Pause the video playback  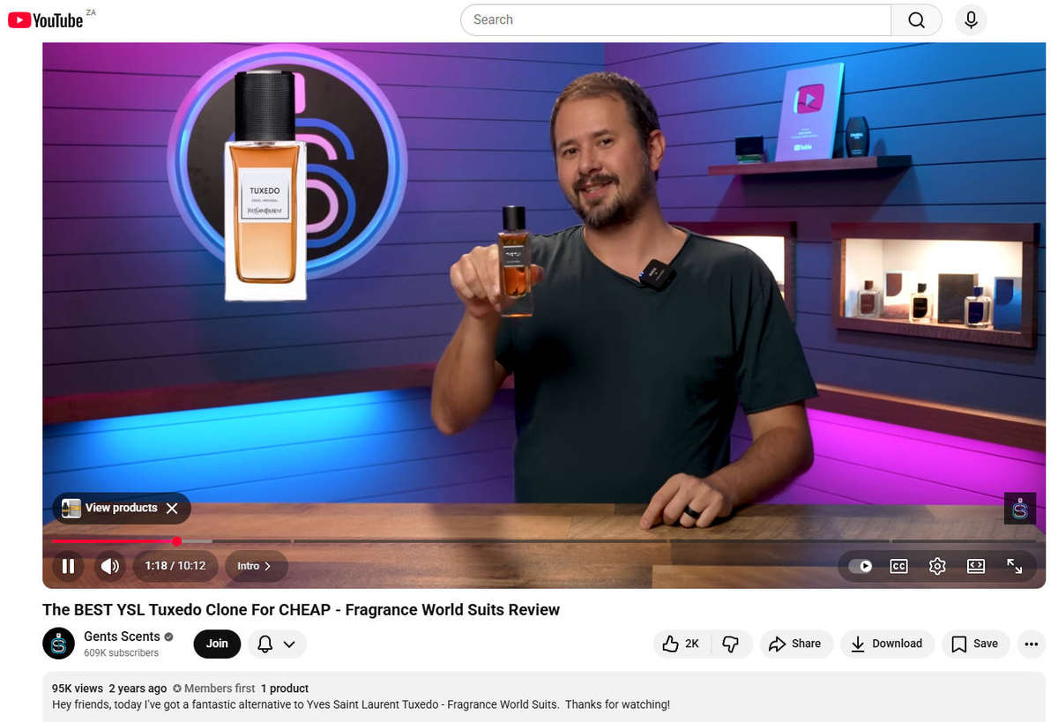click(68, 566)
